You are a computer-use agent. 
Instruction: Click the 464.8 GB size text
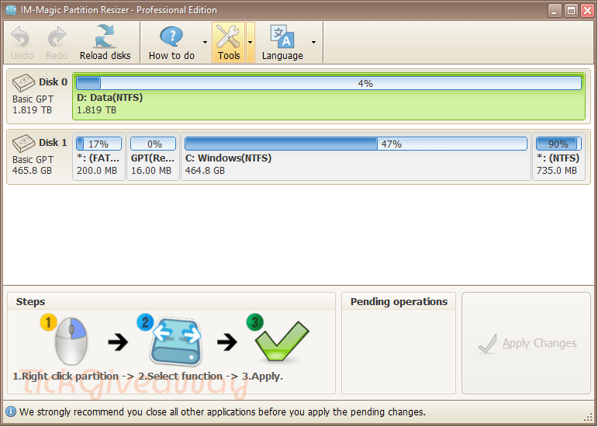click(x=205, y=171)
